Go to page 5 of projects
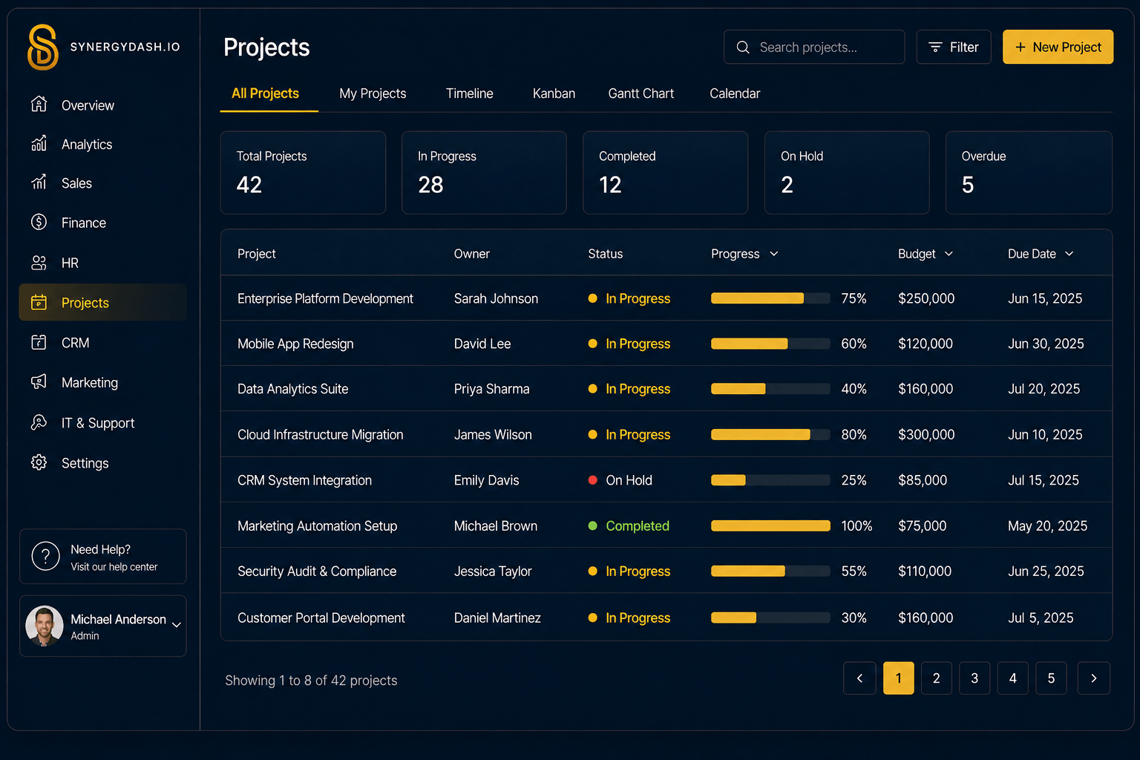This screenshot has width=1140, height=760. click(1051, 678)
